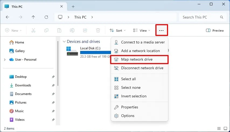The width and height of the screenshot is (230, 132).
Task: Click the computer icon in address bar
Action: coord(60,17)
